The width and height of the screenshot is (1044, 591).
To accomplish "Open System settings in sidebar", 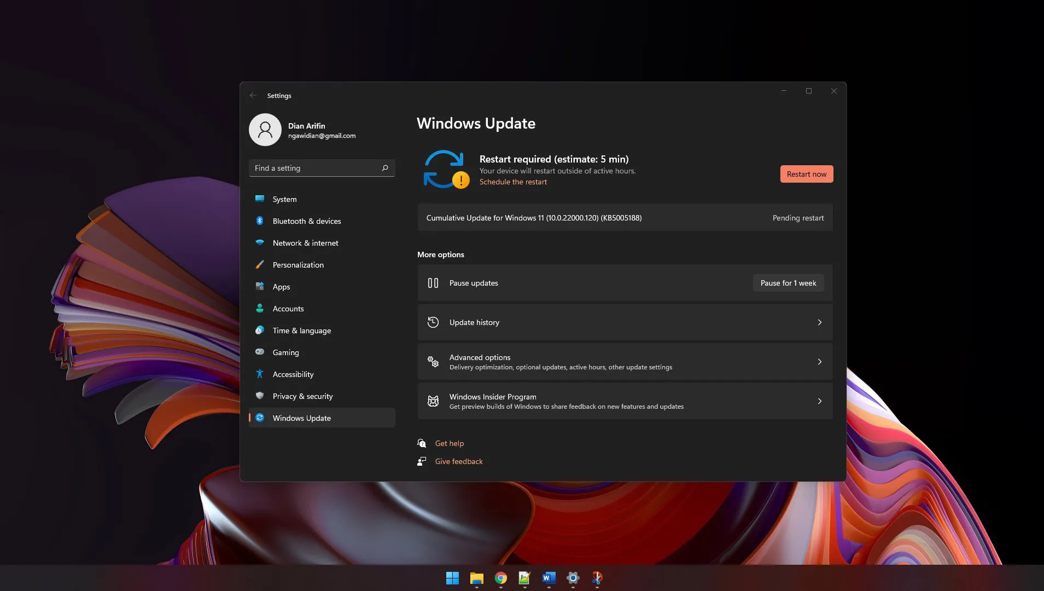I will (284, 199).
